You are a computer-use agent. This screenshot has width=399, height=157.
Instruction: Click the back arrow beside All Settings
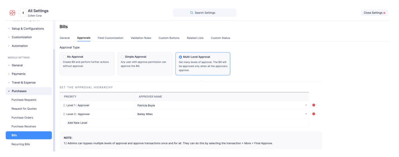(23, 13)
